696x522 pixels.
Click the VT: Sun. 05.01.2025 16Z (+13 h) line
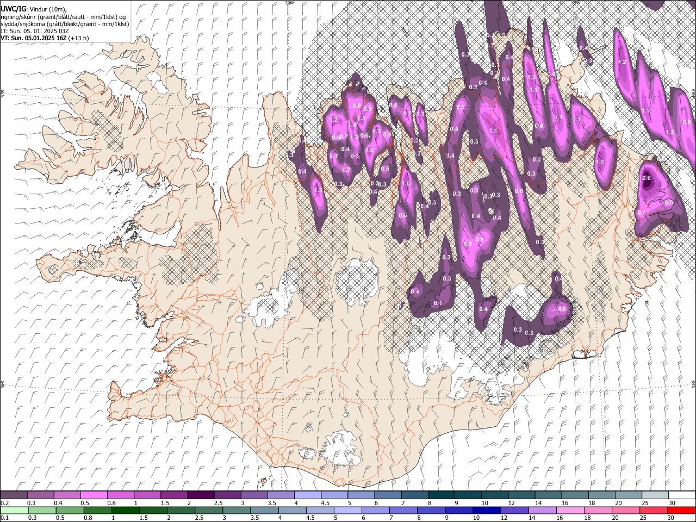pyautogui.click(x=45, y=38)
